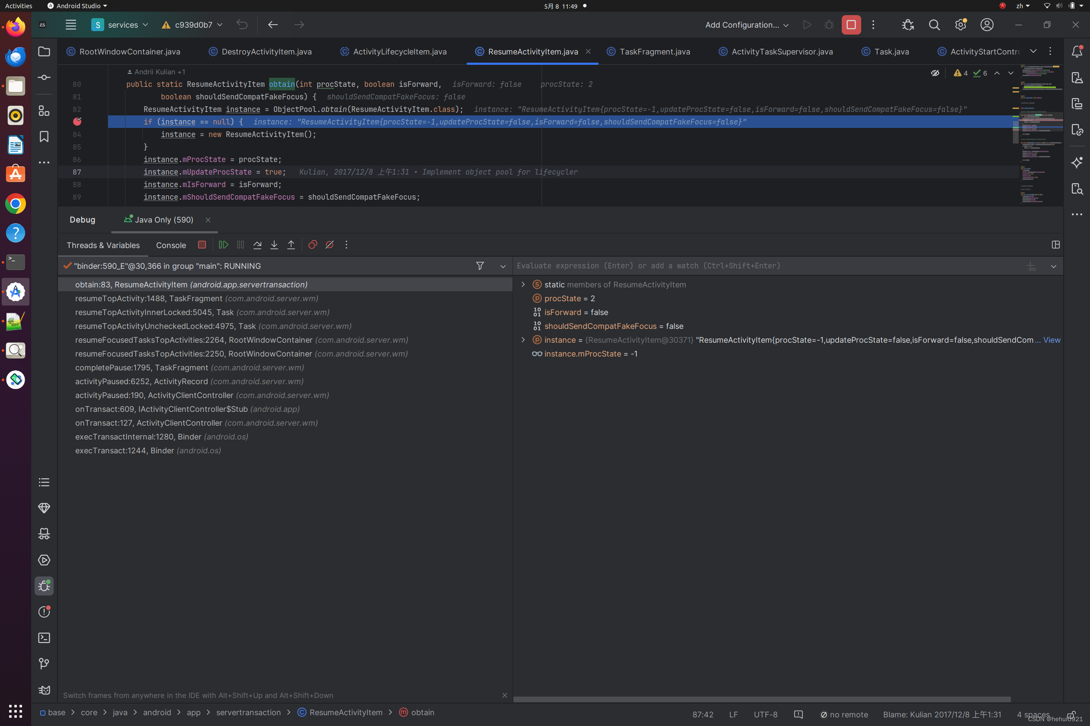1090x726 pixels.
Task: Click Step Over in debug toolbar
Action: [257, 245]
